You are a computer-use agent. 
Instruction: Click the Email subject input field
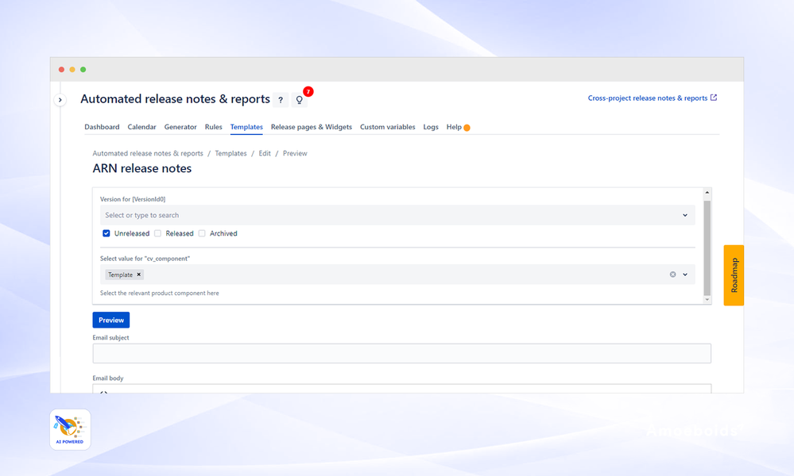point(401,353)
